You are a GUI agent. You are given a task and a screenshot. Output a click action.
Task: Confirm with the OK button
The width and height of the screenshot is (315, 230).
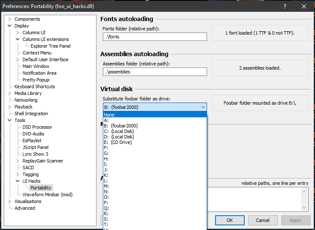coord(230,220)
